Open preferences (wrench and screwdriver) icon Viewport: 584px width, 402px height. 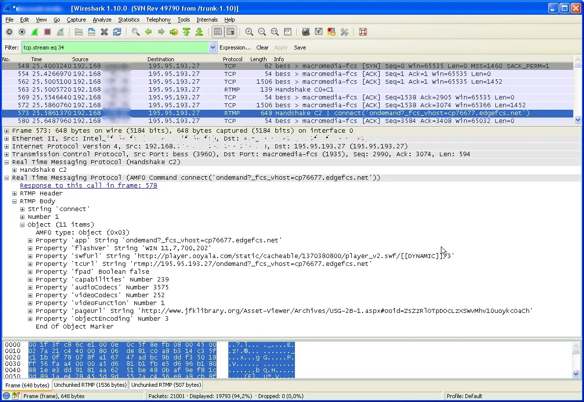coord(344,32)
